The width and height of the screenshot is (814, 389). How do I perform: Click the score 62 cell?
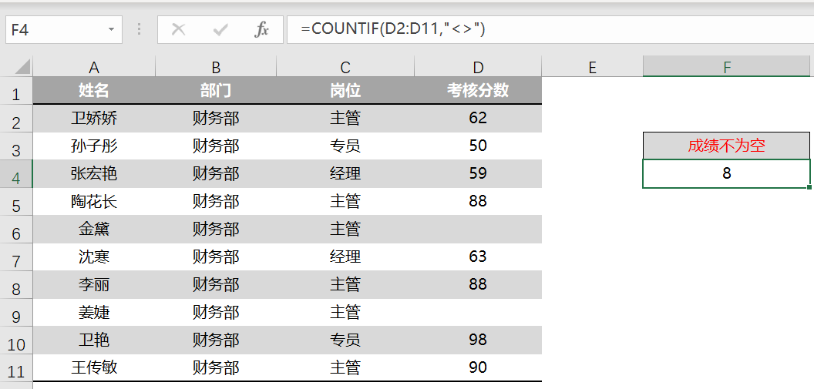coord(478,119)
